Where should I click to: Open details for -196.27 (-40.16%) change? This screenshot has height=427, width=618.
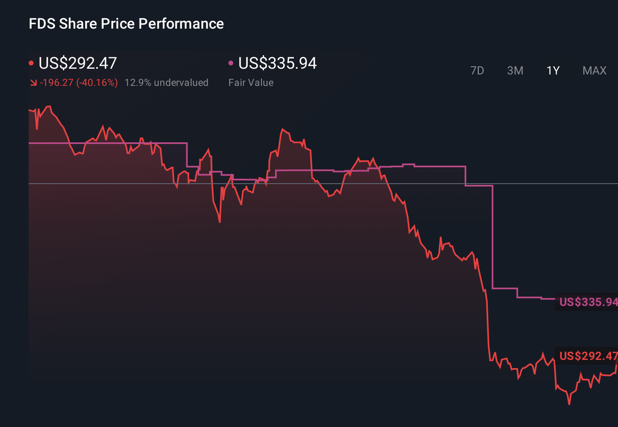[79, 82]
